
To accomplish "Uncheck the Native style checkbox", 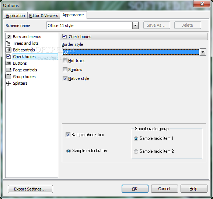I will coord(65,78).
